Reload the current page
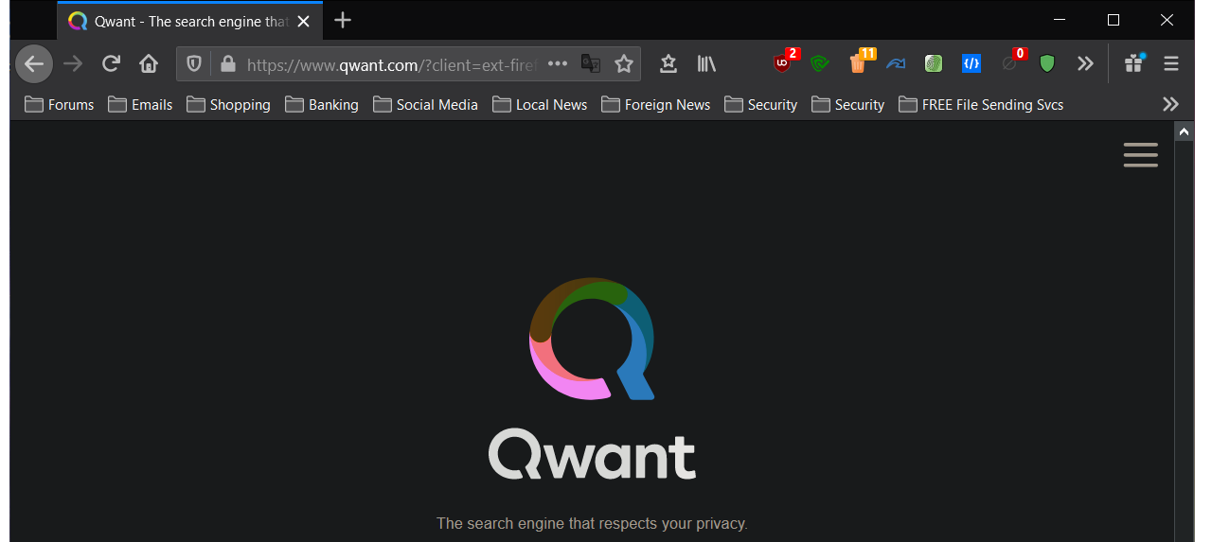Image resolution: width=1212 pixels, height=542 pixels. [111, 63]
